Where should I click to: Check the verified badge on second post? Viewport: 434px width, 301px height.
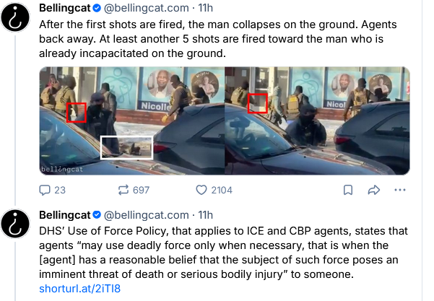click(97, 215)
